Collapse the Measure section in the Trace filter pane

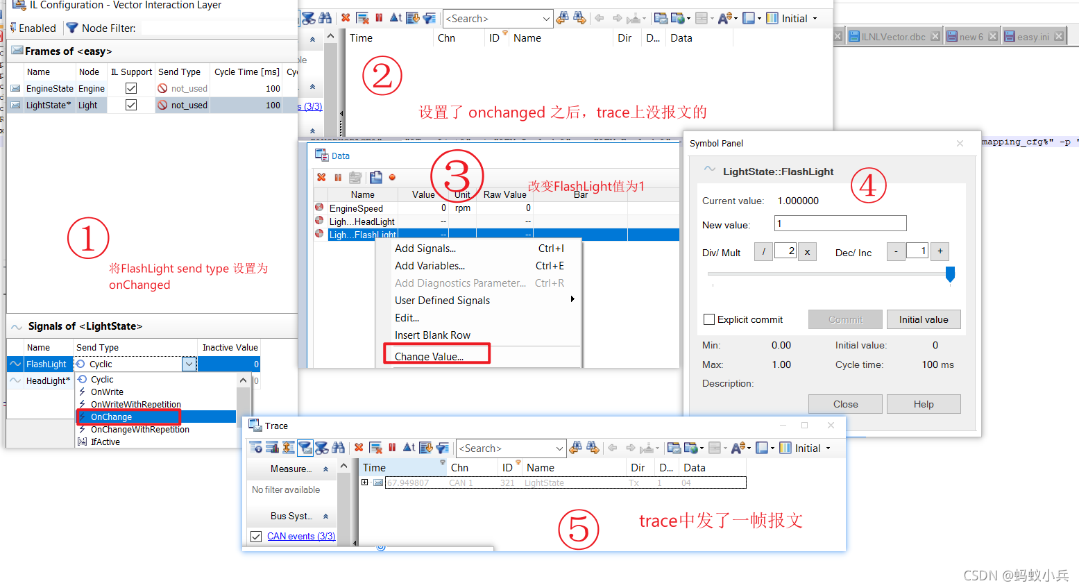pos(325,469)
